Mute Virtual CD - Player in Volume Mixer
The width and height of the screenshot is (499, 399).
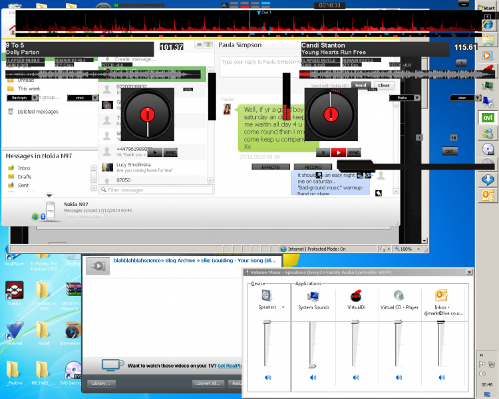pos(399,378)
